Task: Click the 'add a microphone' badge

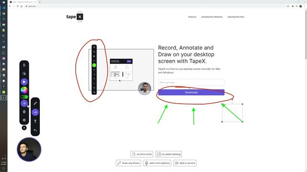Action: pos(157,163)
